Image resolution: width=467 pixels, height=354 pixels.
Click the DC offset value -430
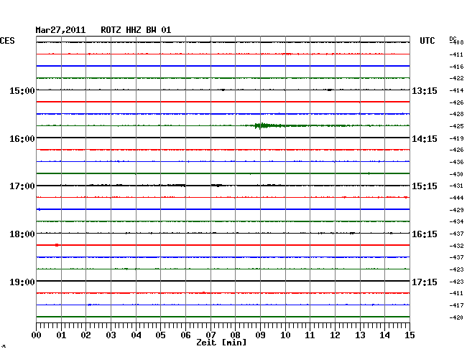(x=456, y=174)
